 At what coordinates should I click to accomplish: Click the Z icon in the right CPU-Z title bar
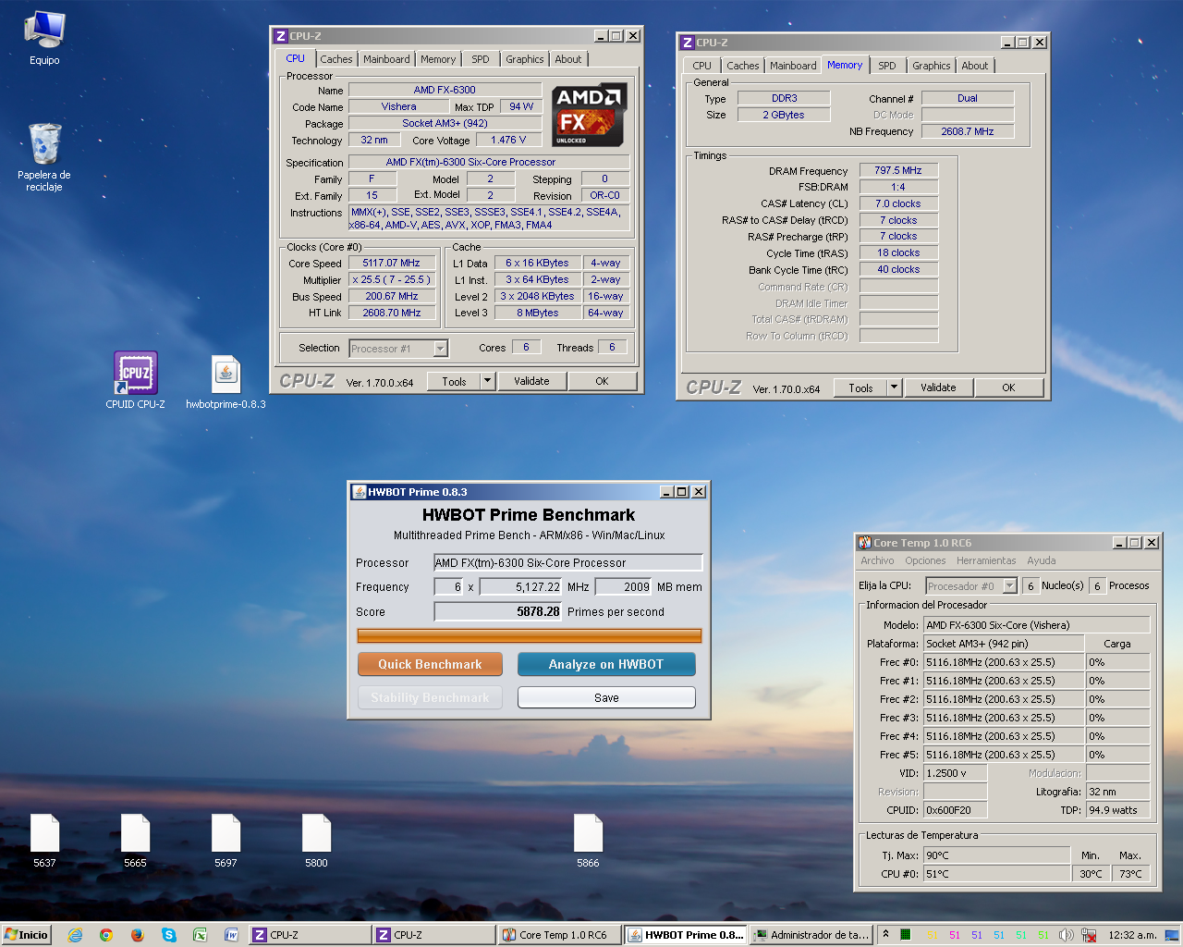pos(687,43)
